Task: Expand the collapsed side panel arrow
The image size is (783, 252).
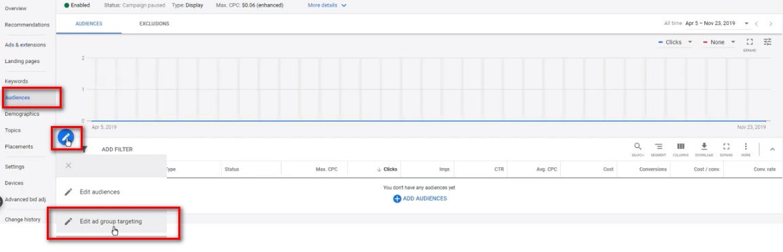Action: [1, 202]
